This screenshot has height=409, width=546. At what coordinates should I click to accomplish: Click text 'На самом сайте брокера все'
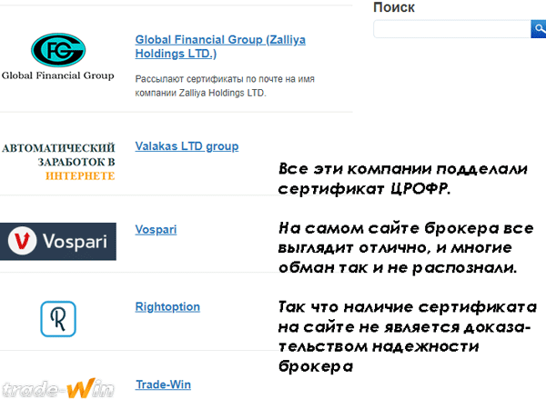(406, 228)
